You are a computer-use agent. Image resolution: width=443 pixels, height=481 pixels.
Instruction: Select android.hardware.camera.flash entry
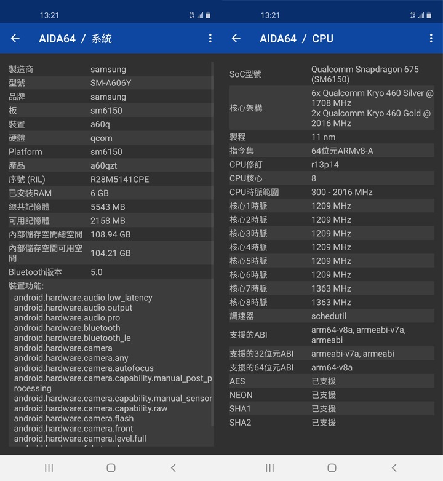click(74, 419)
